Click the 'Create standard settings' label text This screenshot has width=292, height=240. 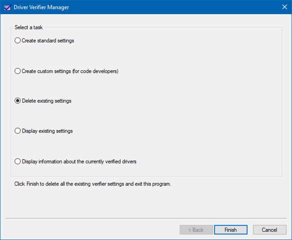(x=48, y=41)
